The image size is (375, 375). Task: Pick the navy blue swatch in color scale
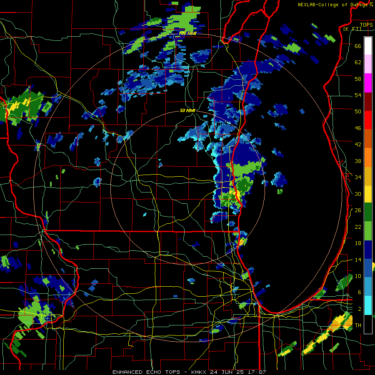pos(368,250)
